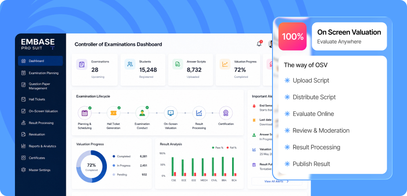
Task: Select the Examination Conduct person icon
Action: pyautogui.click(x=142, y=113)
